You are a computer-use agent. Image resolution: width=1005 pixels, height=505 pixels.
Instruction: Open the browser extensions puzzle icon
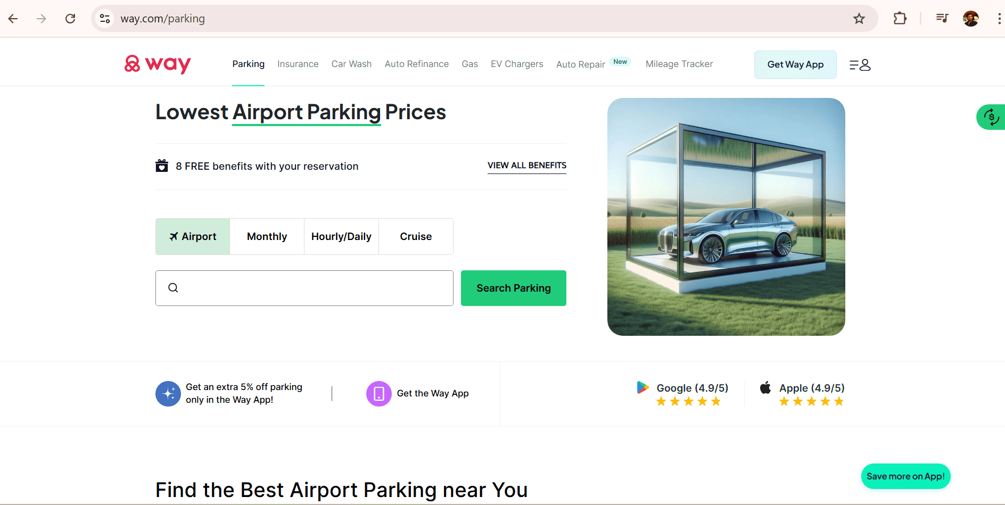point(900,18)
